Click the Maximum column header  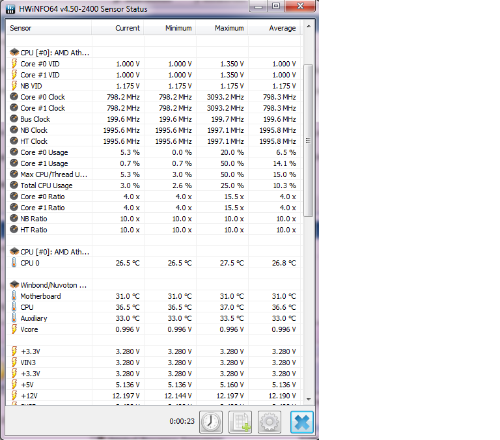click(222, 28)
